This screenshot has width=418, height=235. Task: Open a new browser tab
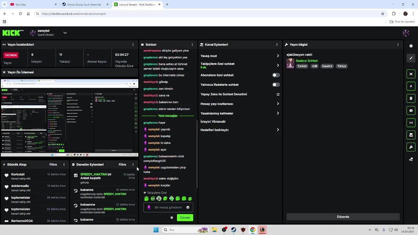[x=167, y=5]
